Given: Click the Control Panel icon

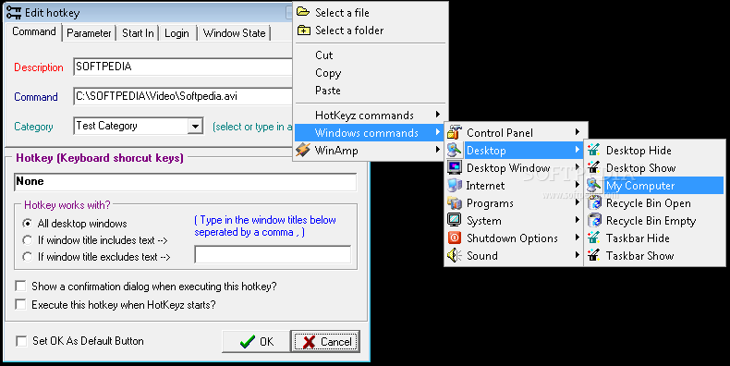Looking at the screenshot, I should pyautogui.click(x=455, y=132).
